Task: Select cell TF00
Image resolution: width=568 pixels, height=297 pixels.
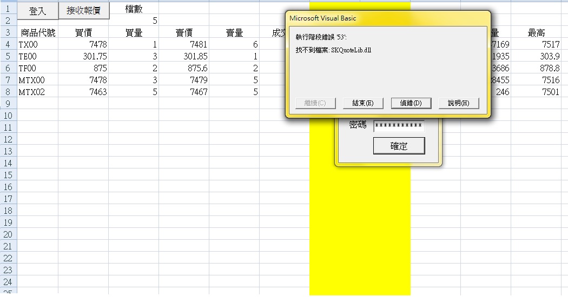Action: click(38, 69)
